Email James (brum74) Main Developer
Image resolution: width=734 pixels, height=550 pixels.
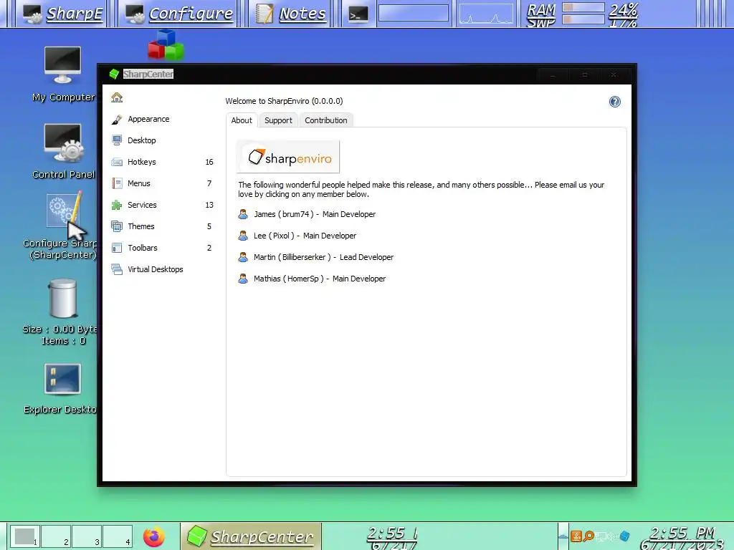tap(315, 214)
